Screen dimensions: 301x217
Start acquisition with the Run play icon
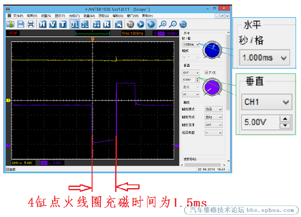(141, 24)
